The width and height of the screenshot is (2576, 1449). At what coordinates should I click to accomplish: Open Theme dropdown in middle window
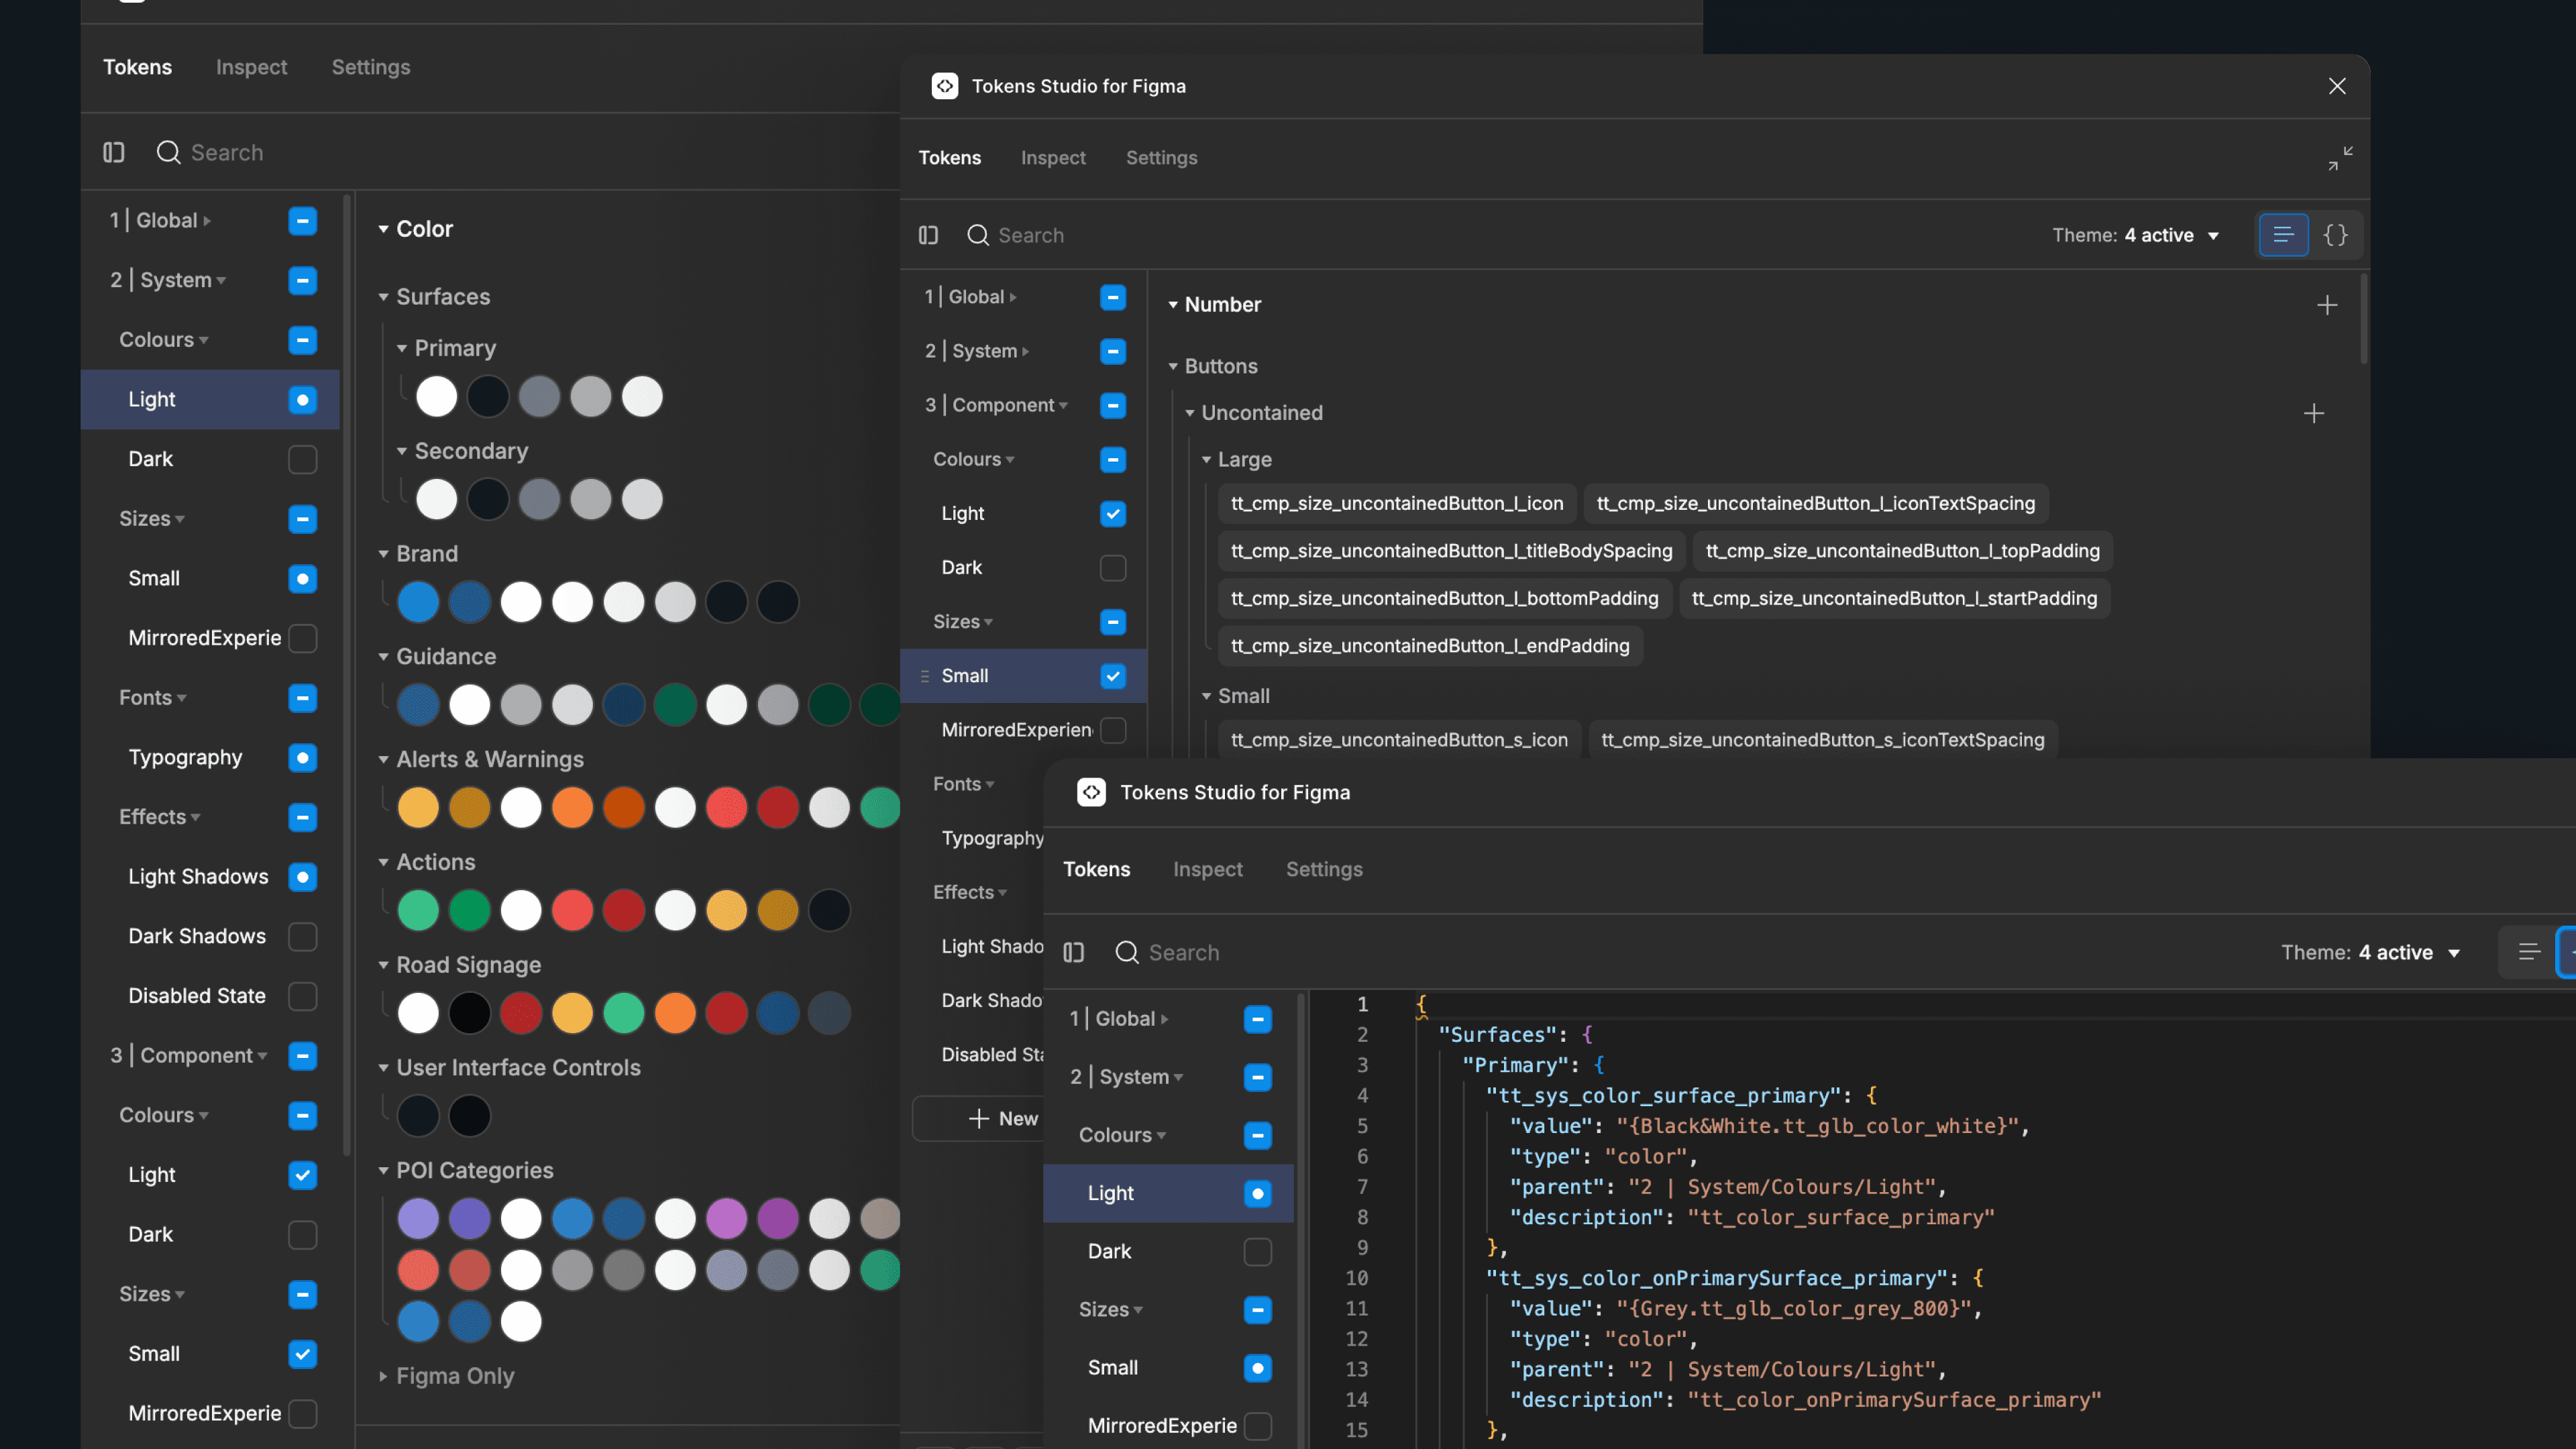coord(2136,235)
